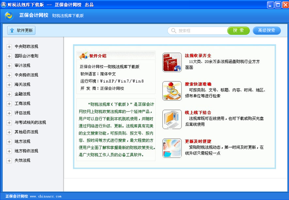Click the 正保会计网校 logo icon
Screen dimensions: 289x200
click(9, 16)
